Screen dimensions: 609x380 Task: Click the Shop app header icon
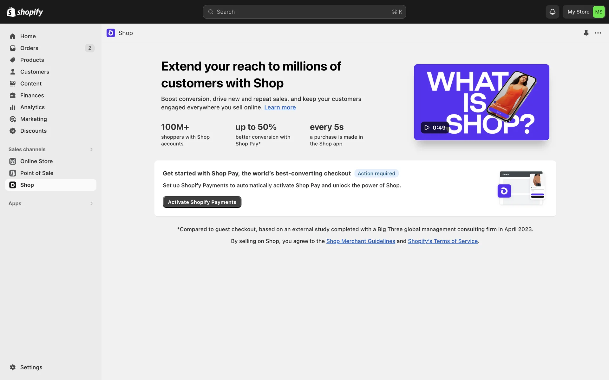click(x=111, y=33)
